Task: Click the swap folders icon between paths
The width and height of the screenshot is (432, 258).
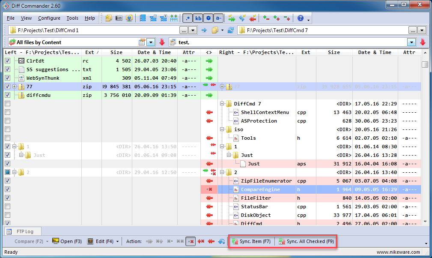Action: coord(204,30)
